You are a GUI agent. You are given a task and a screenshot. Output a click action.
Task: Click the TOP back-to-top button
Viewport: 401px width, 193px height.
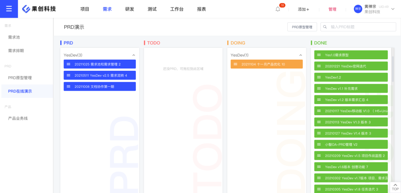395,187
